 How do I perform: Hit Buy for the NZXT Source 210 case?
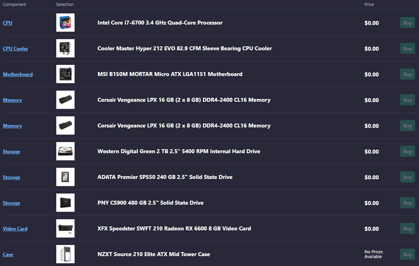(407, 255)
